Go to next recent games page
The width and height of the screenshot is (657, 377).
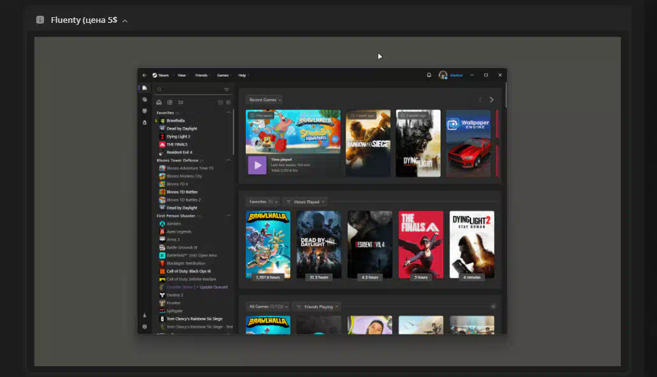(x=491, y=100)
